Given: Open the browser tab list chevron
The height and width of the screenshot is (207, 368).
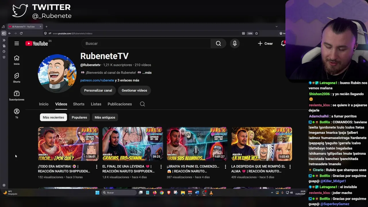Looking at the screenshot, I should coord(277,26).
